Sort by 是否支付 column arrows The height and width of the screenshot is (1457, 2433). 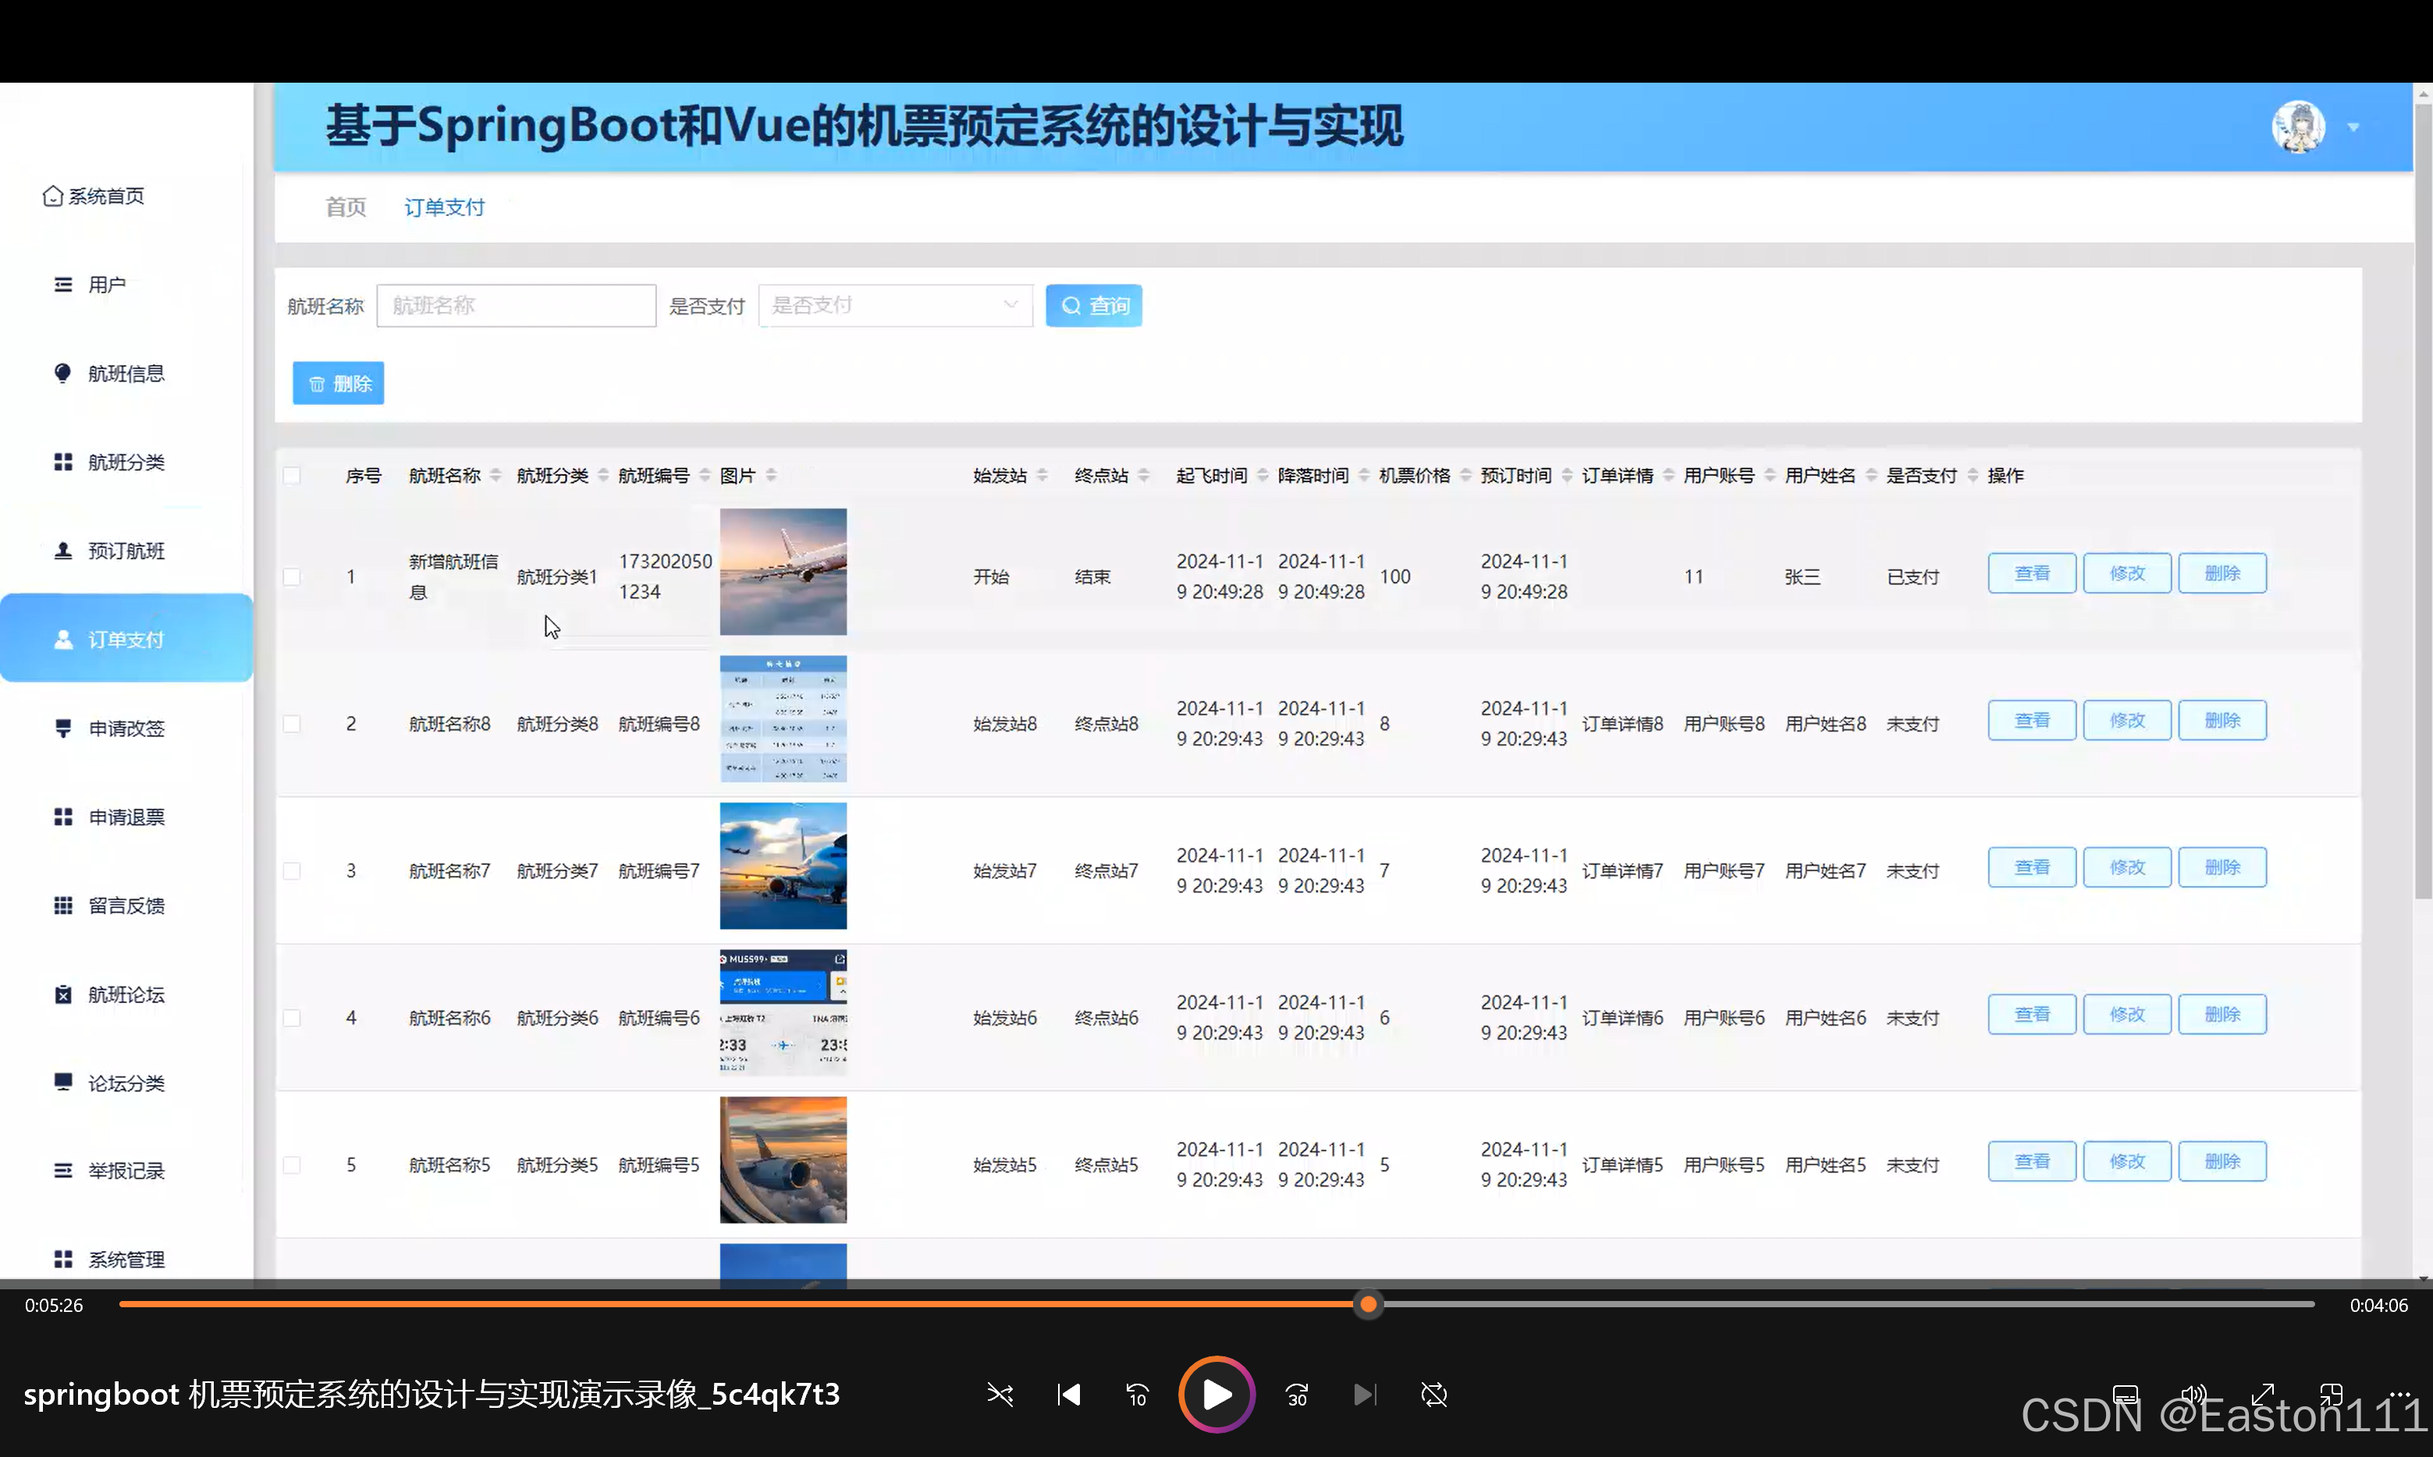(1973, 475)
